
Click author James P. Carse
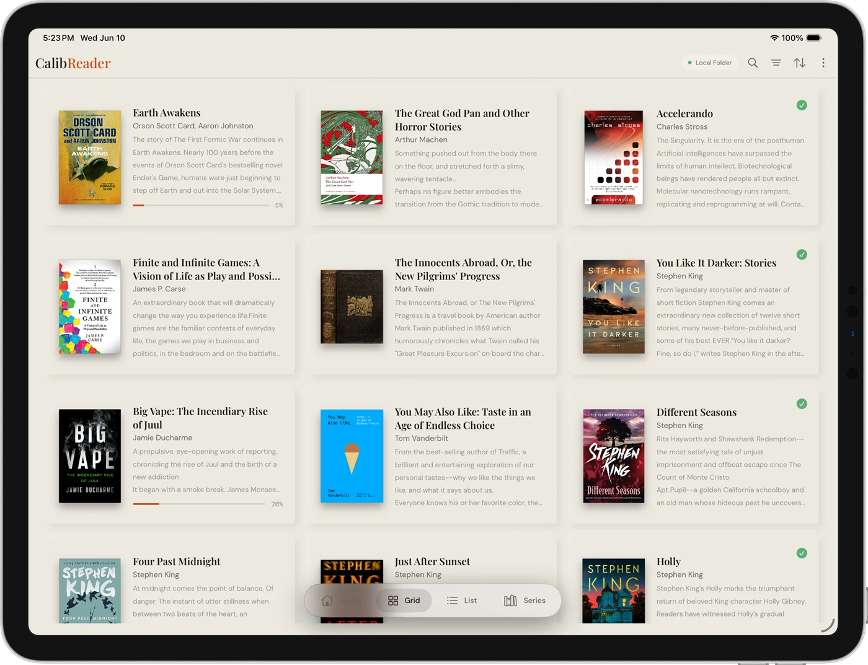159,289
